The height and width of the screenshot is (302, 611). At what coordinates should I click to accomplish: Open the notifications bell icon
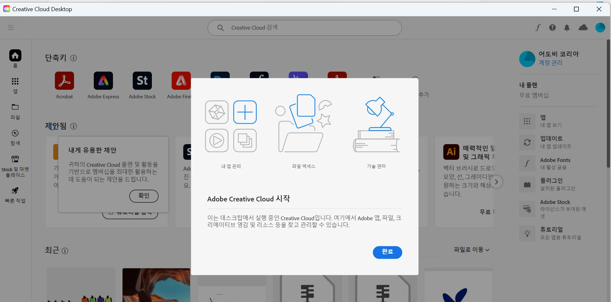pos(567,28)
